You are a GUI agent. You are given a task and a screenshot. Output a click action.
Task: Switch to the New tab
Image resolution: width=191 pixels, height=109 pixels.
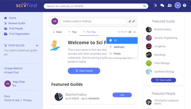(57, 32)
